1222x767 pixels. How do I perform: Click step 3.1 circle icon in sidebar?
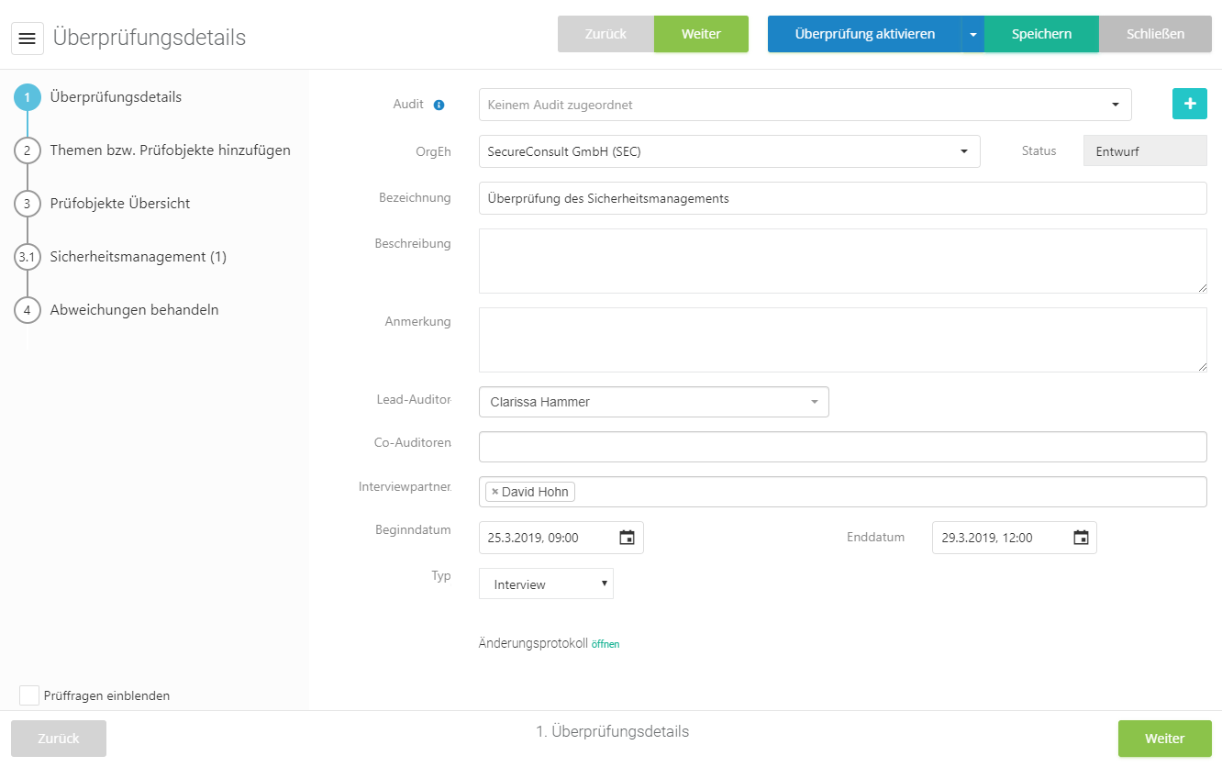tap(28, 257)
